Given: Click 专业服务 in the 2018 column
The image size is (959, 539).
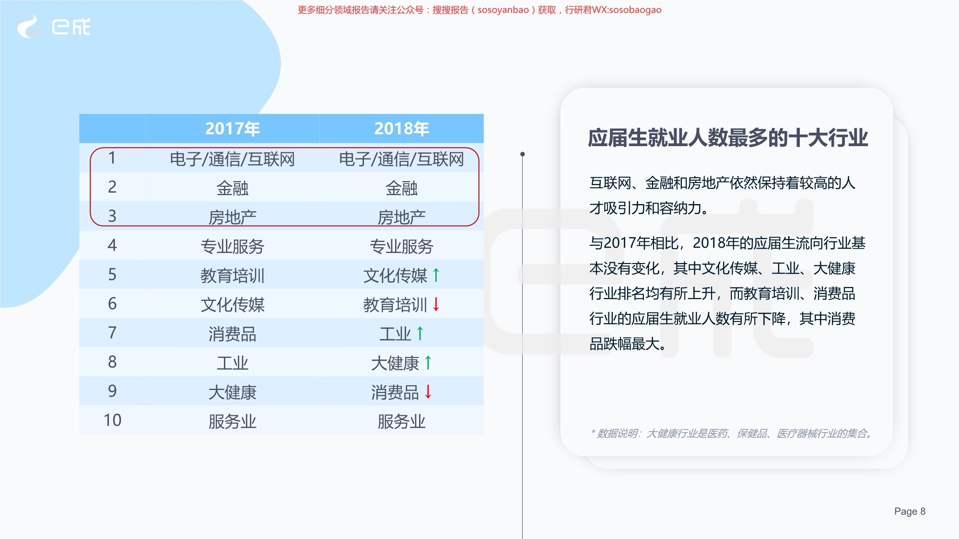Looking at the screenshot, I should click(x=402, y=247).
